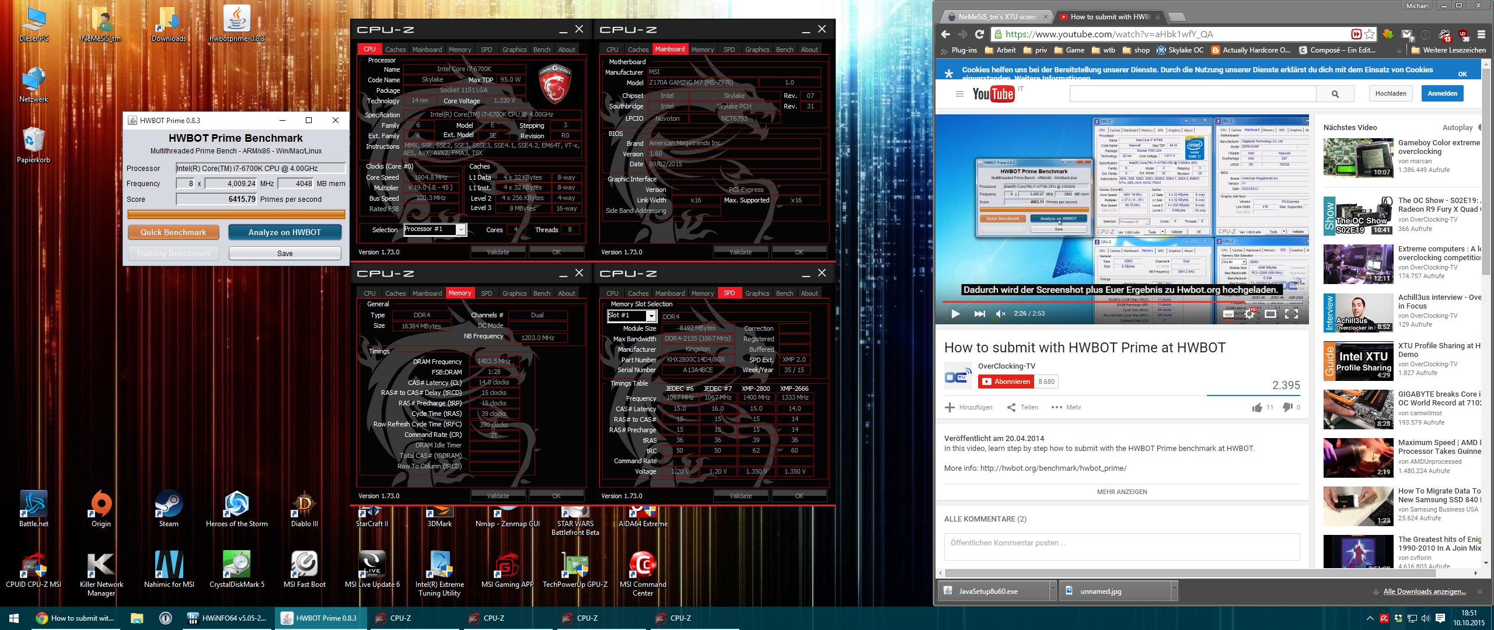This screenshot has width=1494, height=630.
Task: Like the video with thumbs up
Action: pyautogui.click(x=1257, y=407)
